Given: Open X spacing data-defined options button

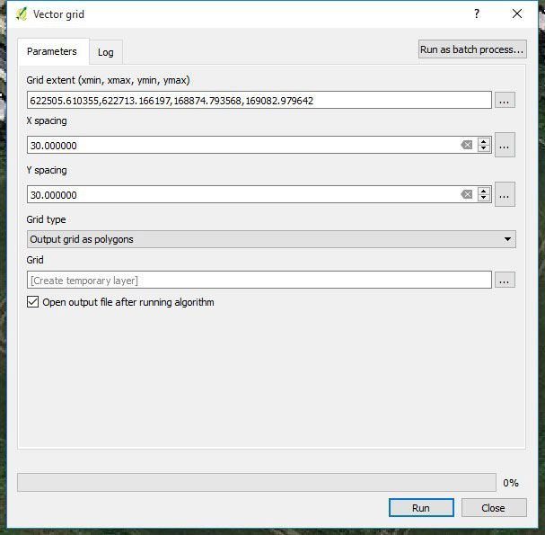Looking at the screenshot, I should pyautogui.click(x=505, y=145).
